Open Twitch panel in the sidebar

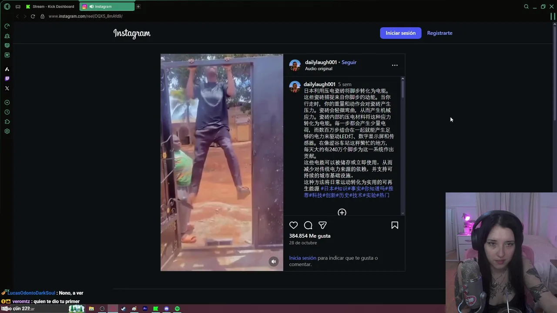click(x=7, y=79)
